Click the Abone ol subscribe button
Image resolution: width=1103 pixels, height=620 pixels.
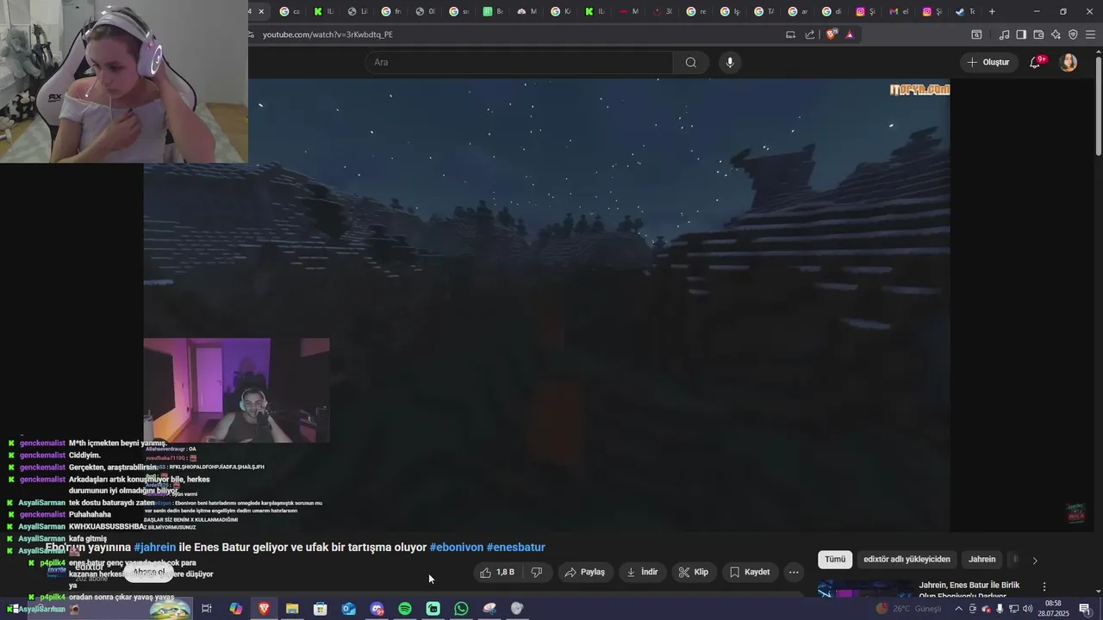pyautogui.click(x=149, y=573)
